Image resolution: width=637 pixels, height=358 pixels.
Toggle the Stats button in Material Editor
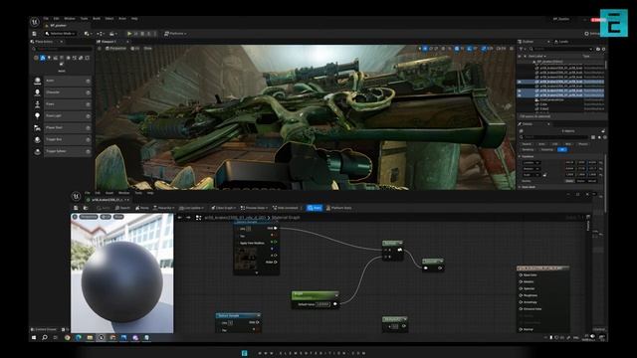point(315,208)
